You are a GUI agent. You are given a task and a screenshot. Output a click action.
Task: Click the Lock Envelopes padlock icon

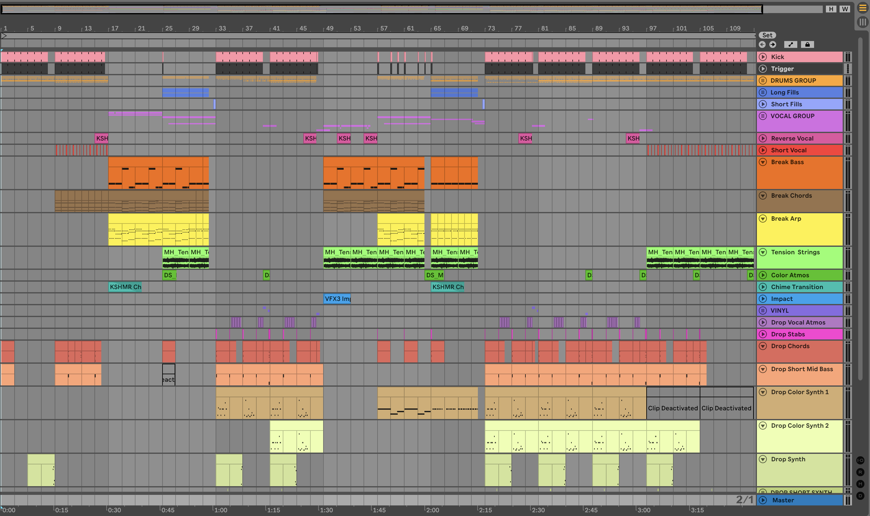click(807, 44)
